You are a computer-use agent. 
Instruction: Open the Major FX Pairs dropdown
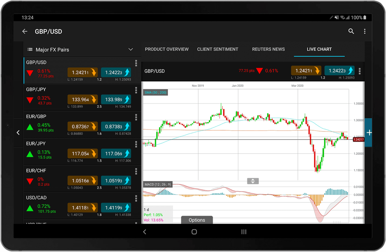point(130,49)
